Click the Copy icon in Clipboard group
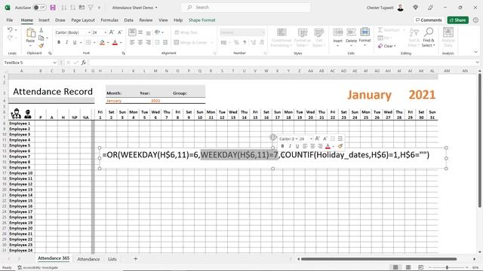This screenshot has height=271, width=483. [x=42, y=38]
